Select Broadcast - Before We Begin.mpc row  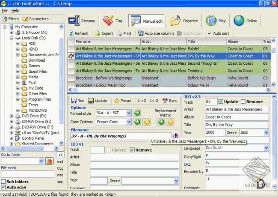(x=169, y=78)
